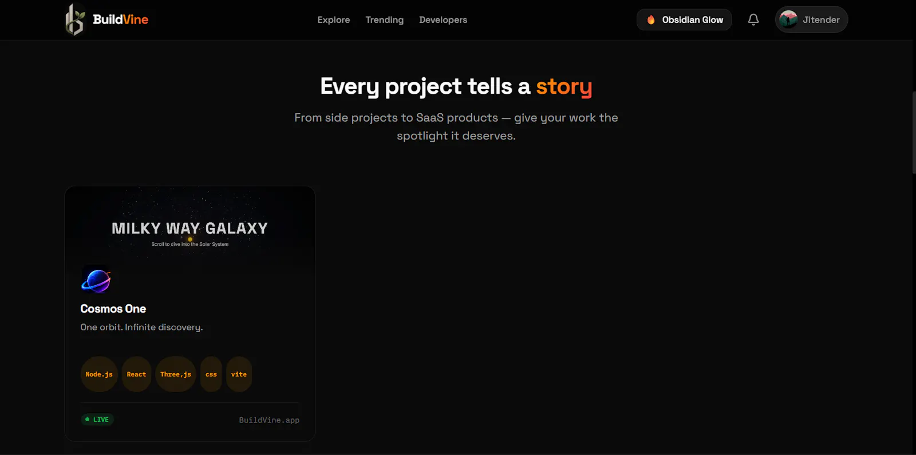Open the Jitender user menu
The height and width of the screenshot is (455, 916).
811,19
